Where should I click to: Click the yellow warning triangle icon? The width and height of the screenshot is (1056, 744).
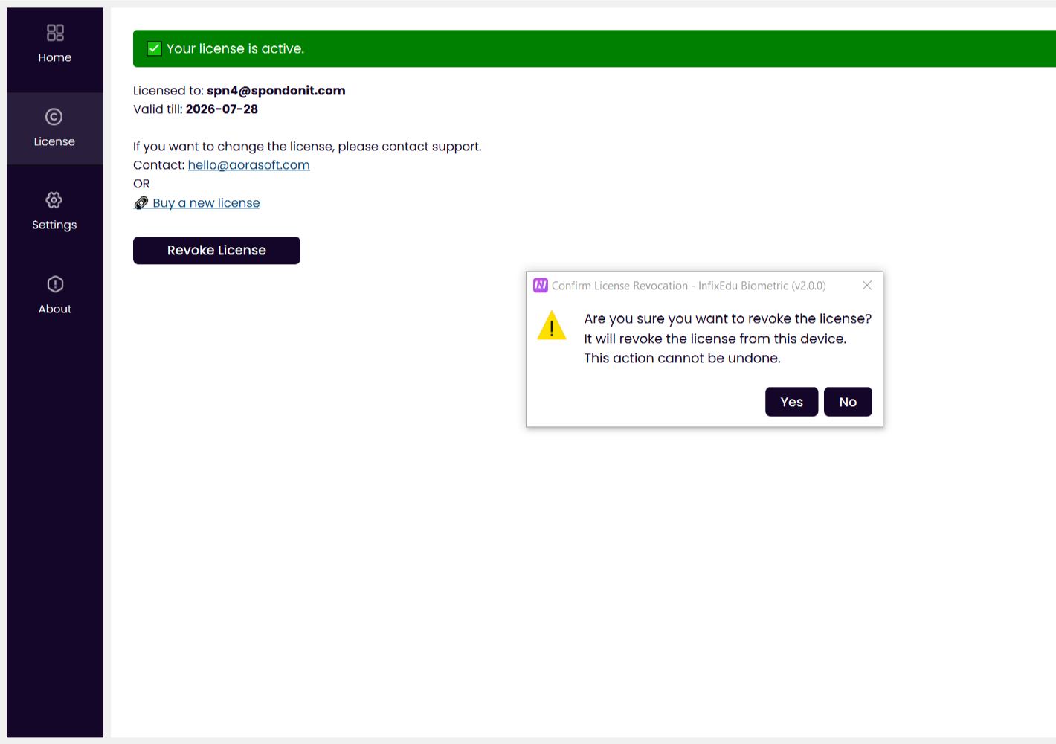tap(552, 326)
